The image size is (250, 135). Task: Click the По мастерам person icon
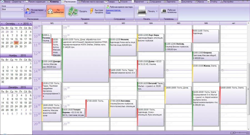click(x=28, y=11)
